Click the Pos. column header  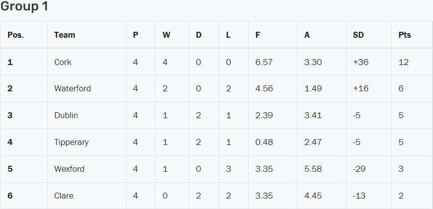click(x=15, y=35)
